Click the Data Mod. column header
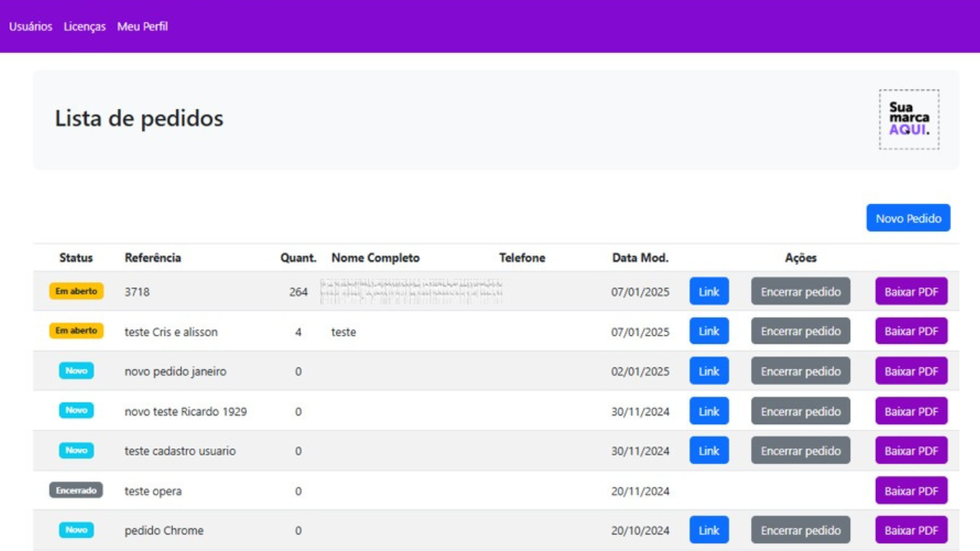980x551 pixels. tap(640, 258)
